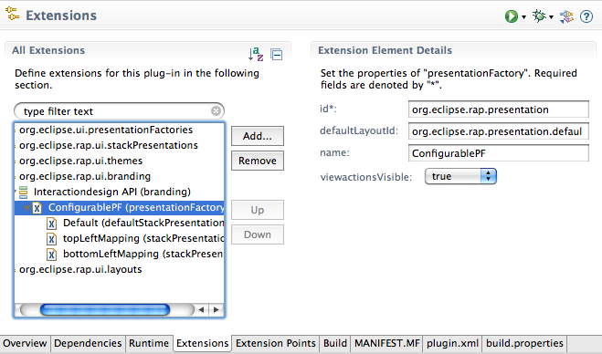The width and height of the screenshot is (602, 354).
Task: Open the viewactionsVisible true dropdown
Action: coord(460,176)
